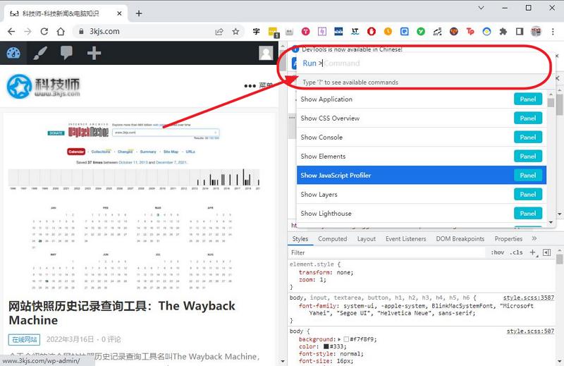The image size is (564, 366).
Task: Click the 在线网站 category tag
Action: point(24,339)
